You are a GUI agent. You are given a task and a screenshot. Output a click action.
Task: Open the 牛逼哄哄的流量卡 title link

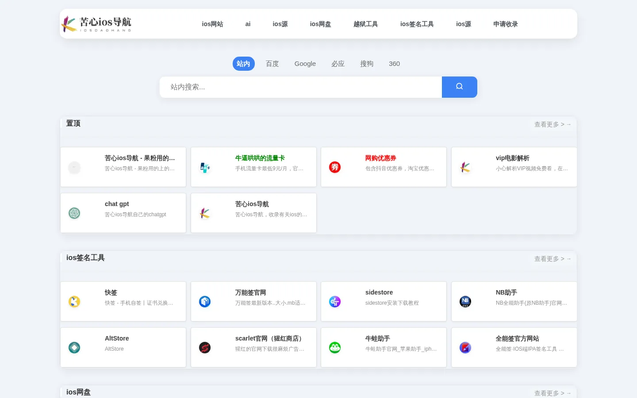click(260, 158)
